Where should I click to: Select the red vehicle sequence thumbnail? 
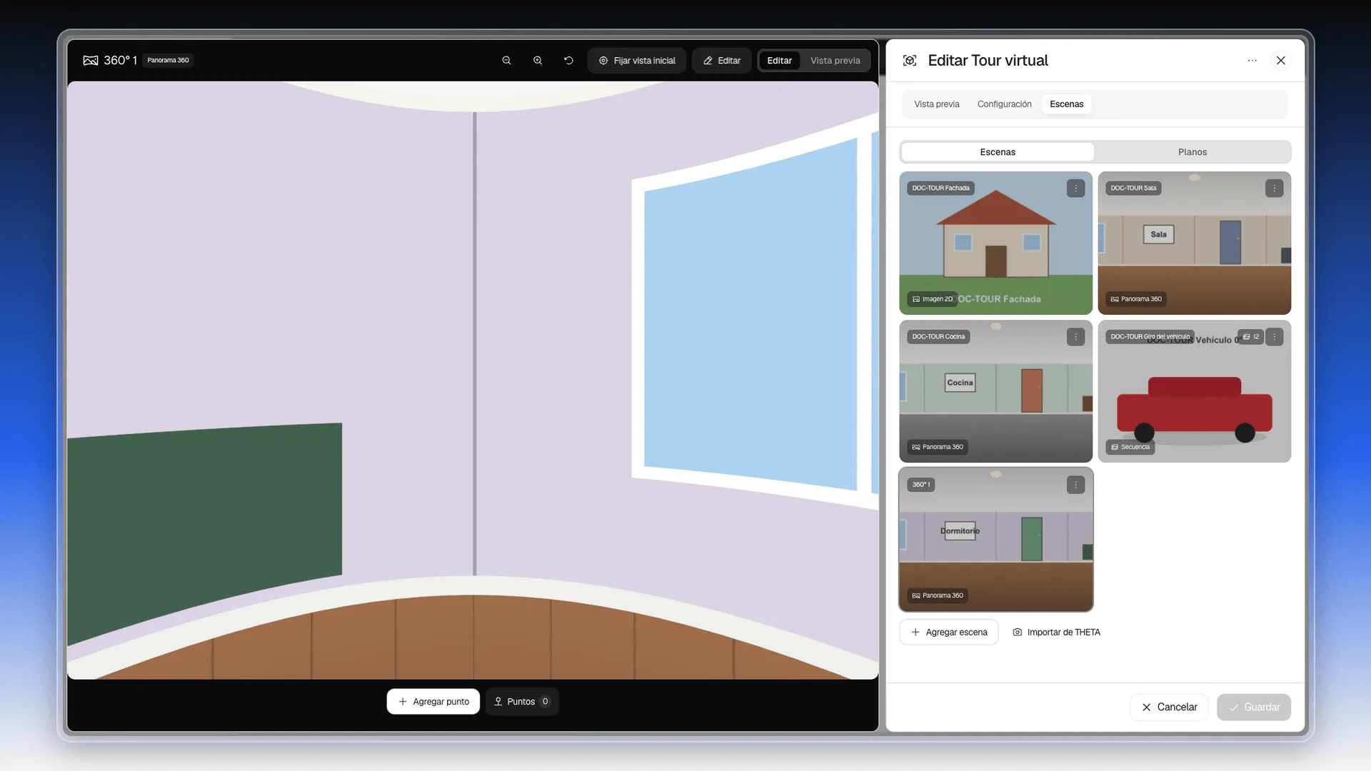1194,391
